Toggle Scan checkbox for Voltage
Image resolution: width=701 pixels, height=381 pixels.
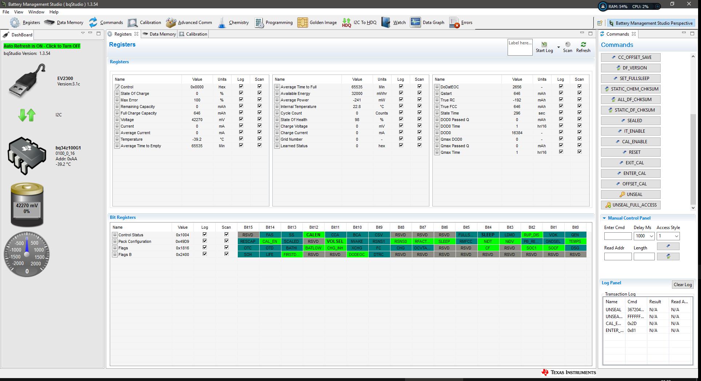(x=259, y=119)
